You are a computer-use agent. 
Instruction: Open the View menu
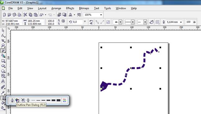(x=30, y=8)
